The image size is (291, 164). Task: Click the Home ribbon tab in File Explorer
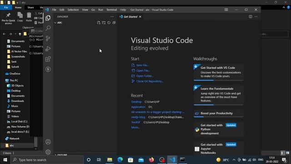[x=18, y=7]
